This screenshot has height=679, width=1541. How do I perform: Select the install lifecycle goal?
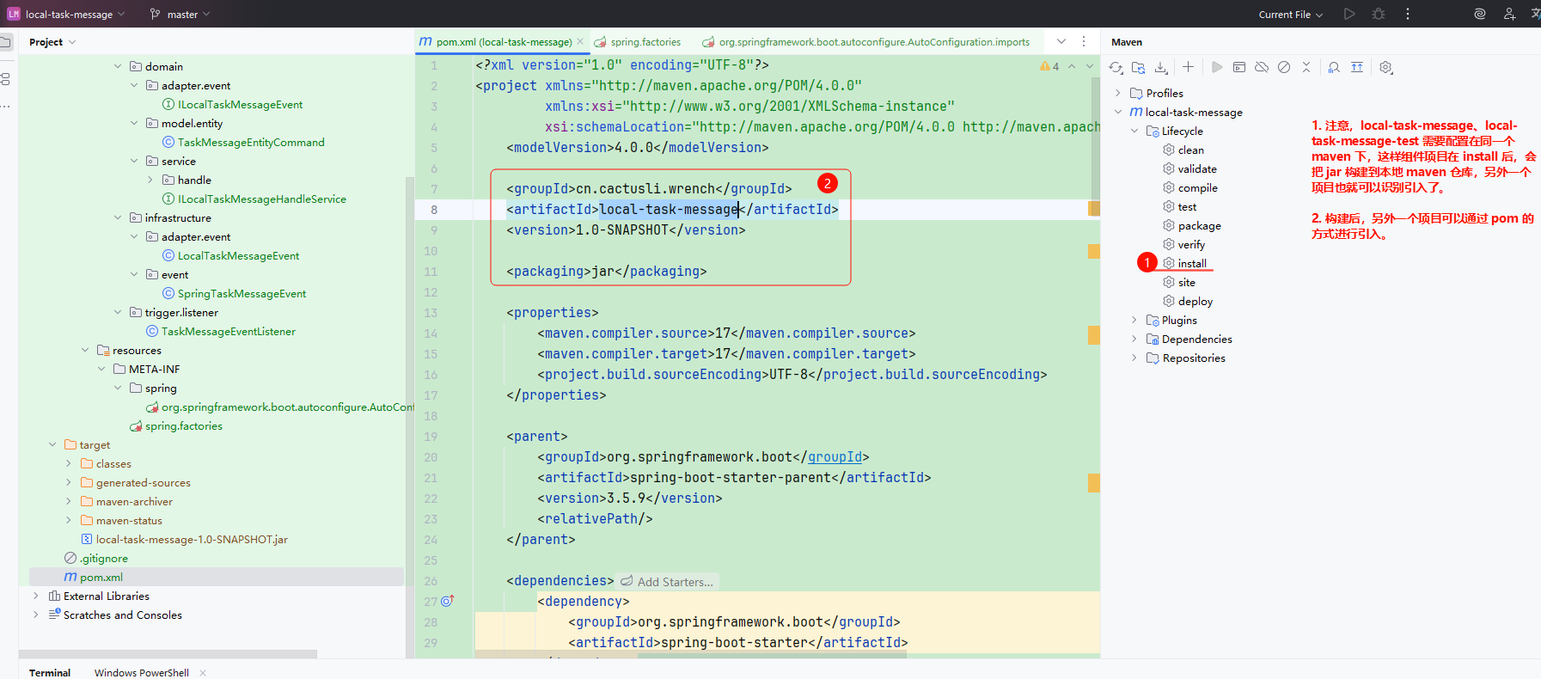(x=1191, y=264)
